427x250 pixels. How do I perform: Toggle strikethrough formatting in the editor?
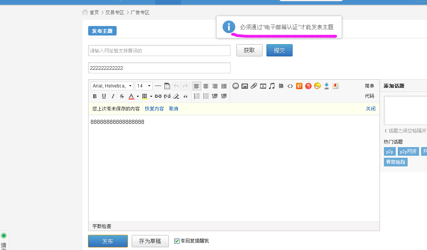122,96
